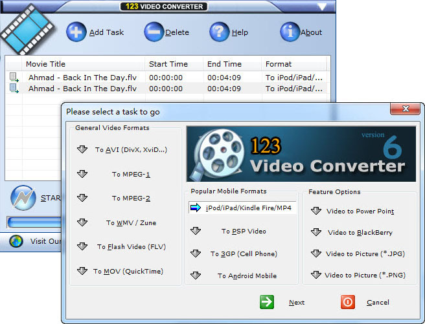425x324 pixels.
Task: Click arrow icon beside To MPEG-1
Action: (82, 174)
